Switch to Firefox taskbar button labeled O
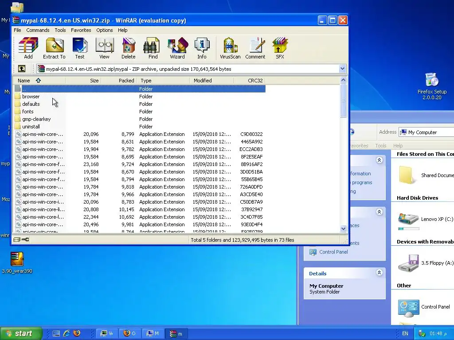Screen dimensions: 454x340 pos(129,334)
